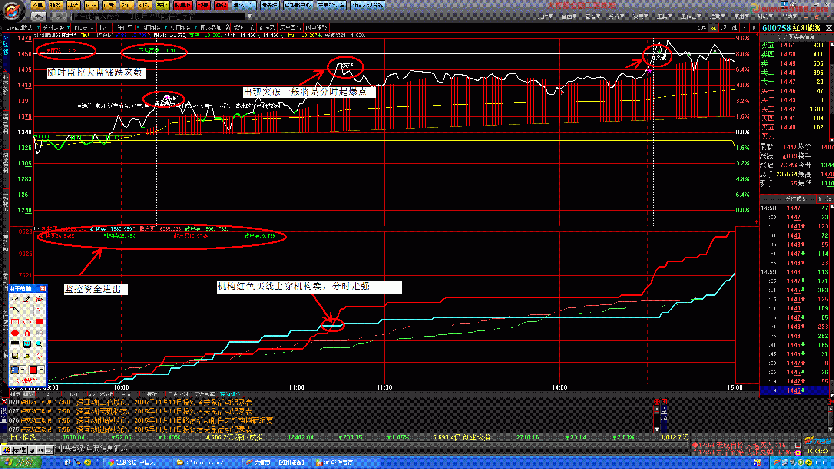Open the line width dropdown showing 4

(23, 370)
